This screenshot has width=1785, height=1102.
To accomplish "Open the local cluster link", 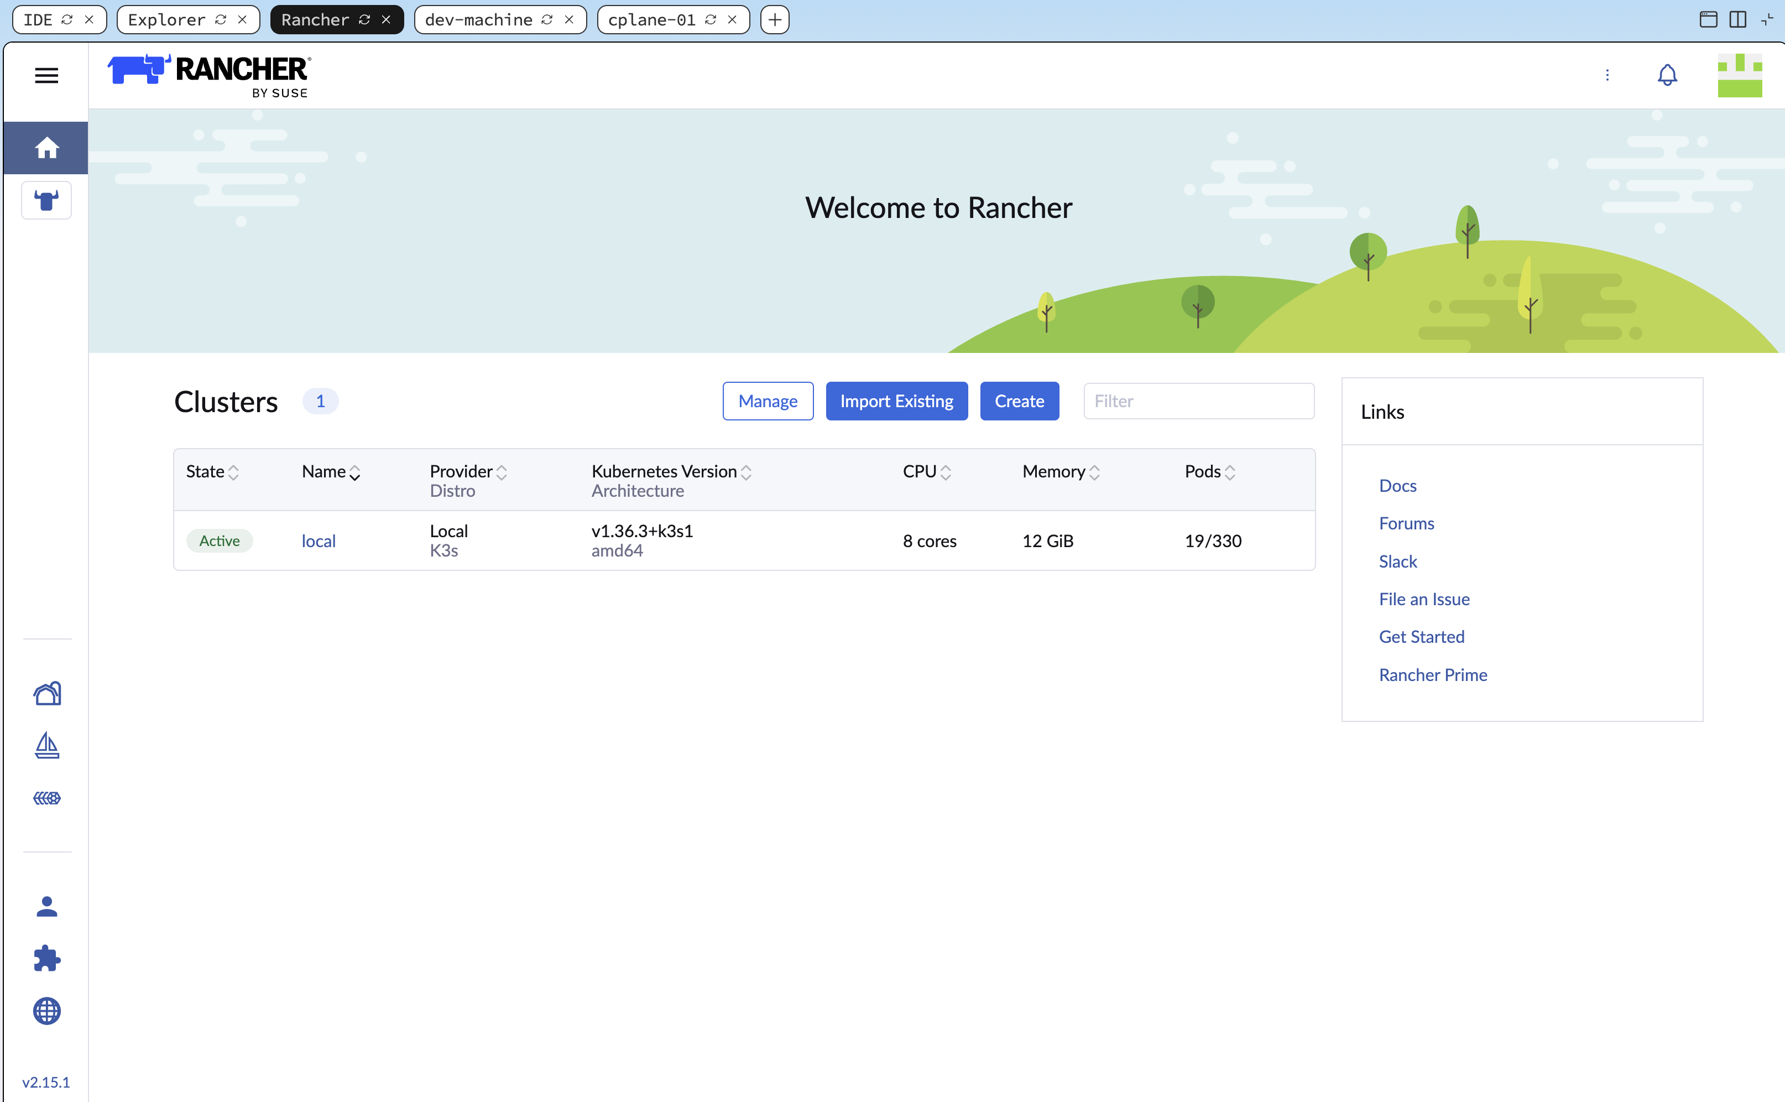I will pos(319,541).
